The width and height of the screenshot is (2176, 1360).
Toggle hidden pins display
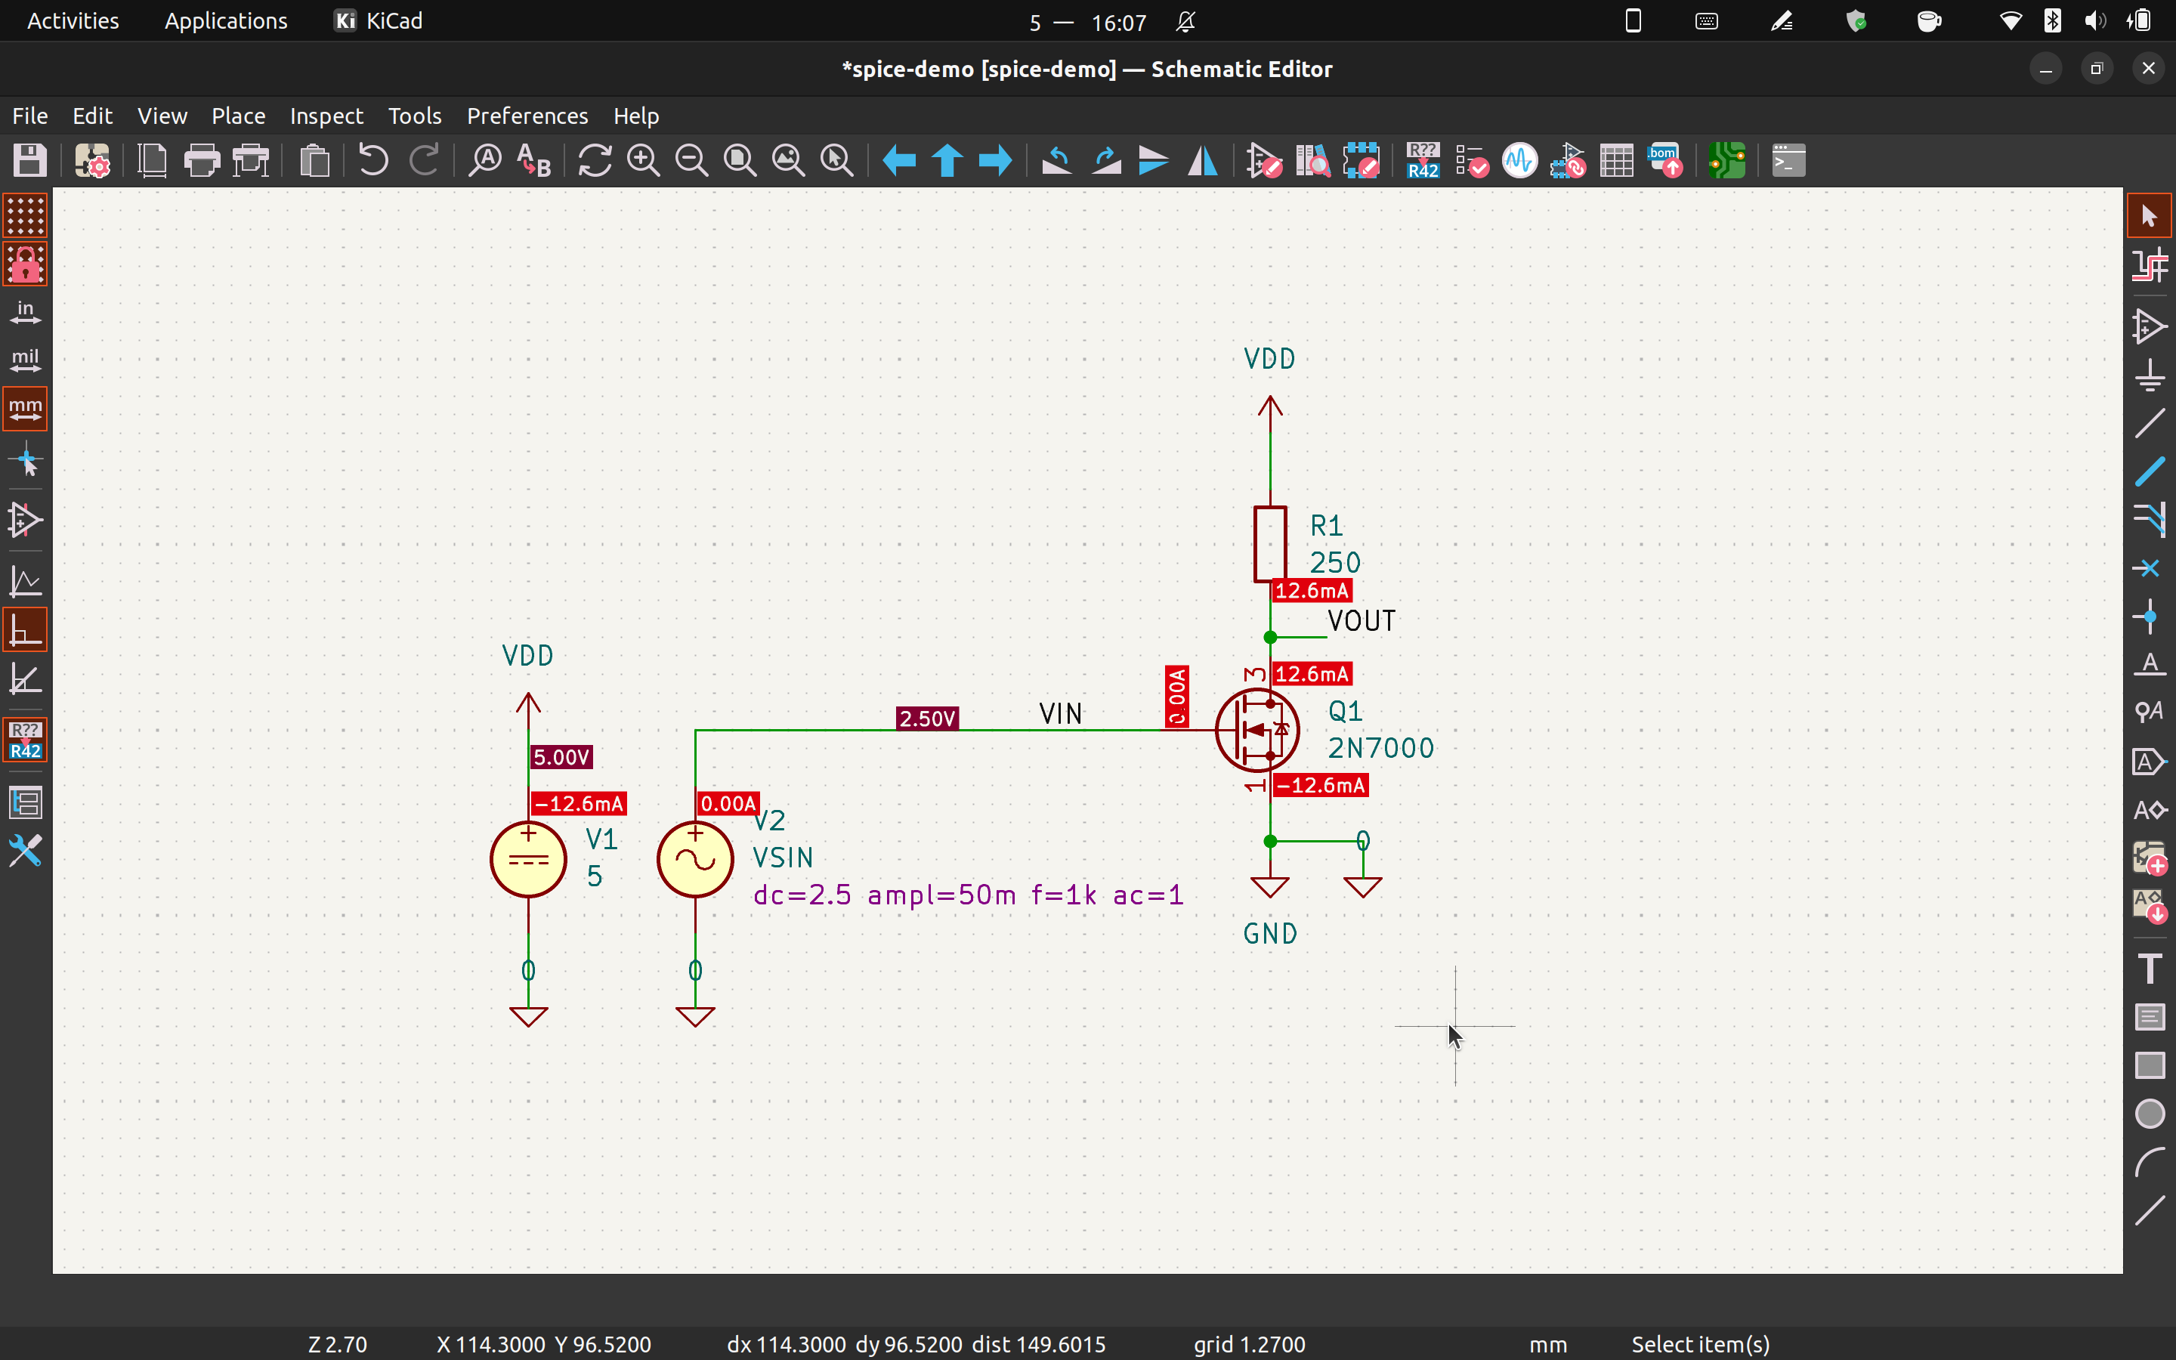point(25,520)
